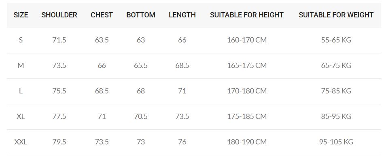Click the 65-75 KG weight cell
The height and width of the screenshot is (163, 388).
336,66
